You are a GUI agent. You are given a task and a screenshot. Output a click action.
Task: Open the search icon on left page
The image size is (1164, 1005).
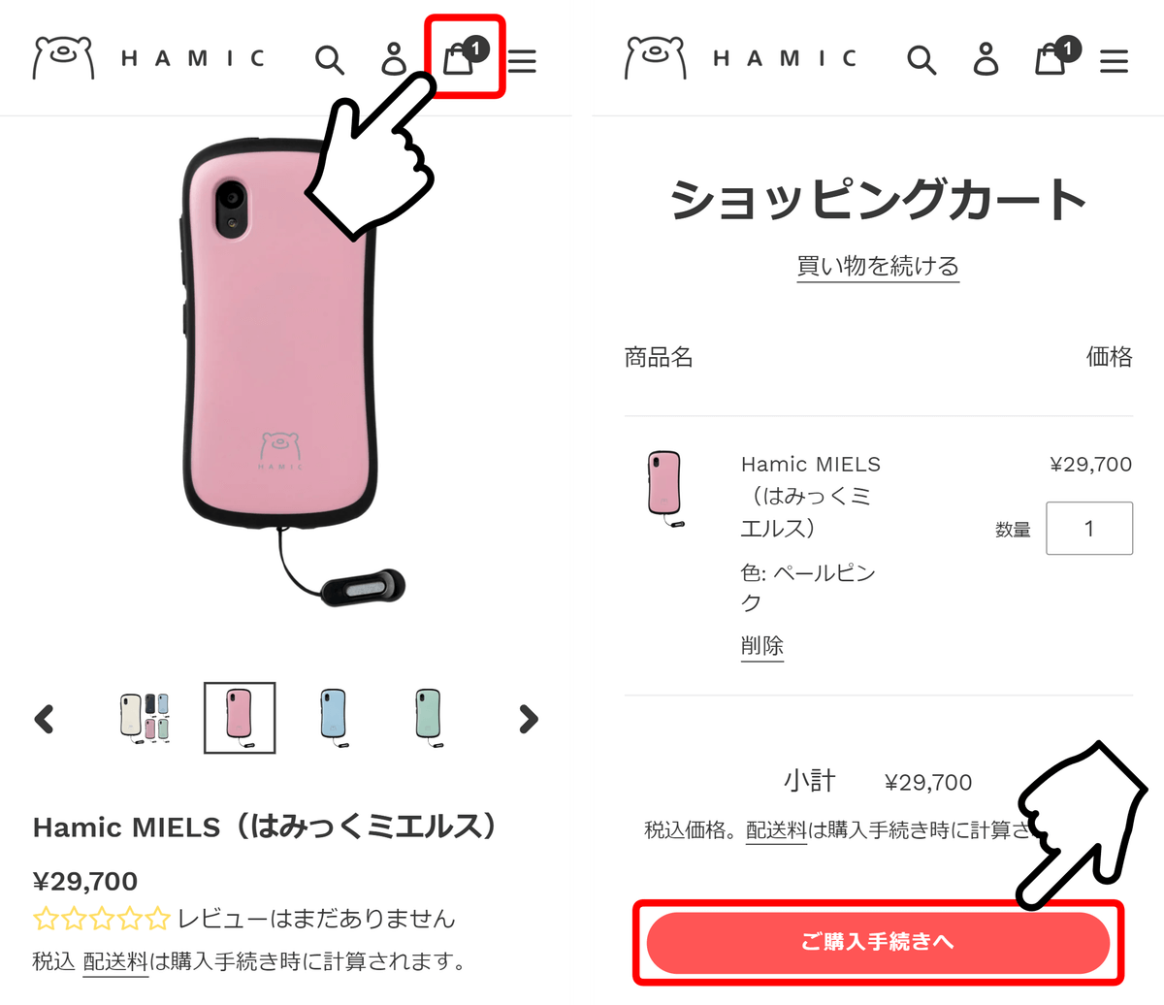330,60
